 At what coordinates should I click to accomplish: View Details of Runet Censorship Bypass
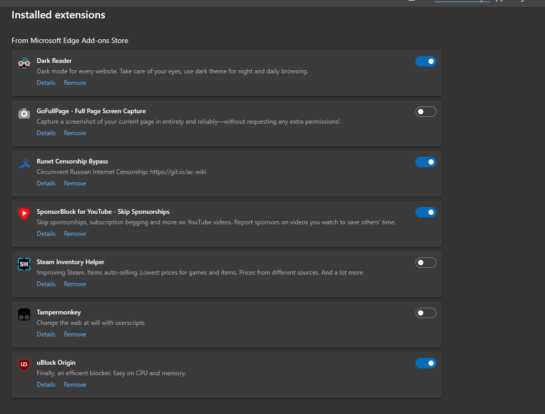click(x=46, y=183)
